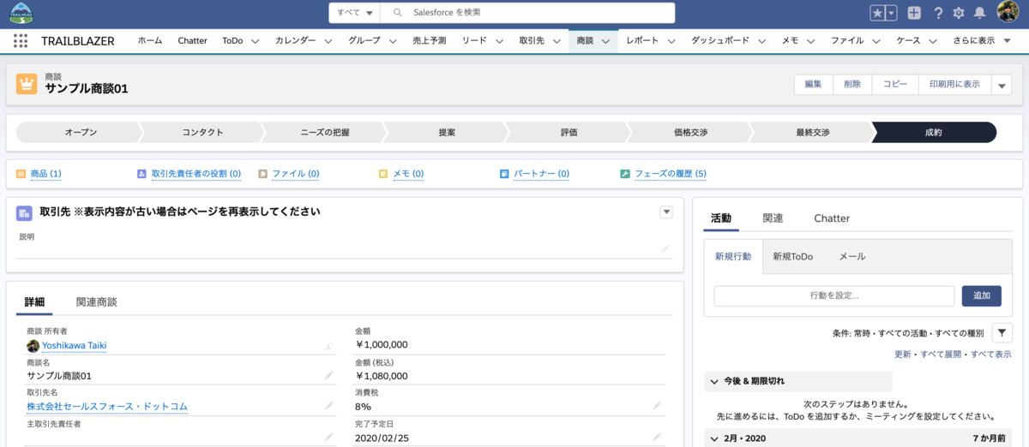Click the 印刷用に表示 button
This screenshot has height=447, width=1029.
click(x=954, y=85)
